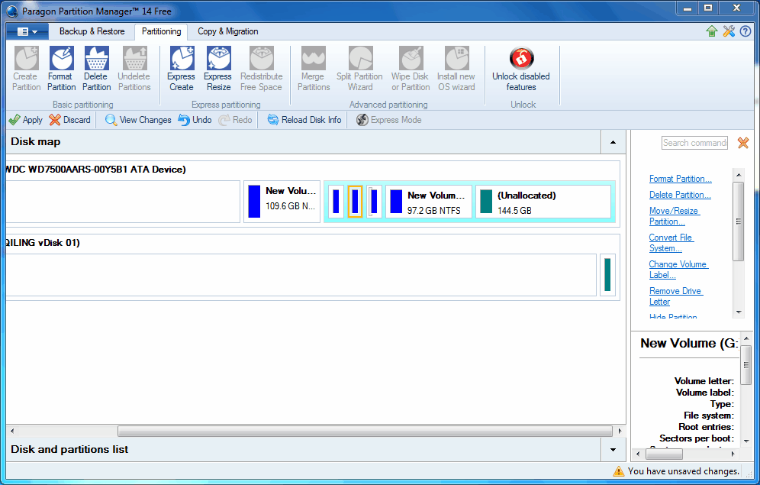This screenshot has height=485, width=760.
Task: Click the QILING vDisk 01 disk title
Action: [x=43, y=243]
